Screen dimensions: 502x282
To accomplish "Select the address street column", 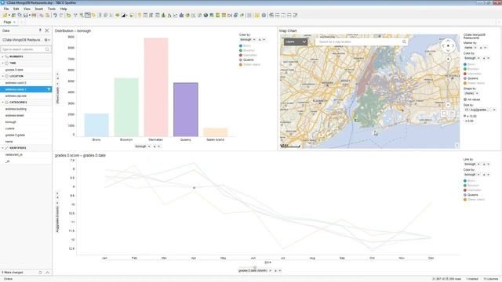I will pyautogui.click(x=15, y=115).
